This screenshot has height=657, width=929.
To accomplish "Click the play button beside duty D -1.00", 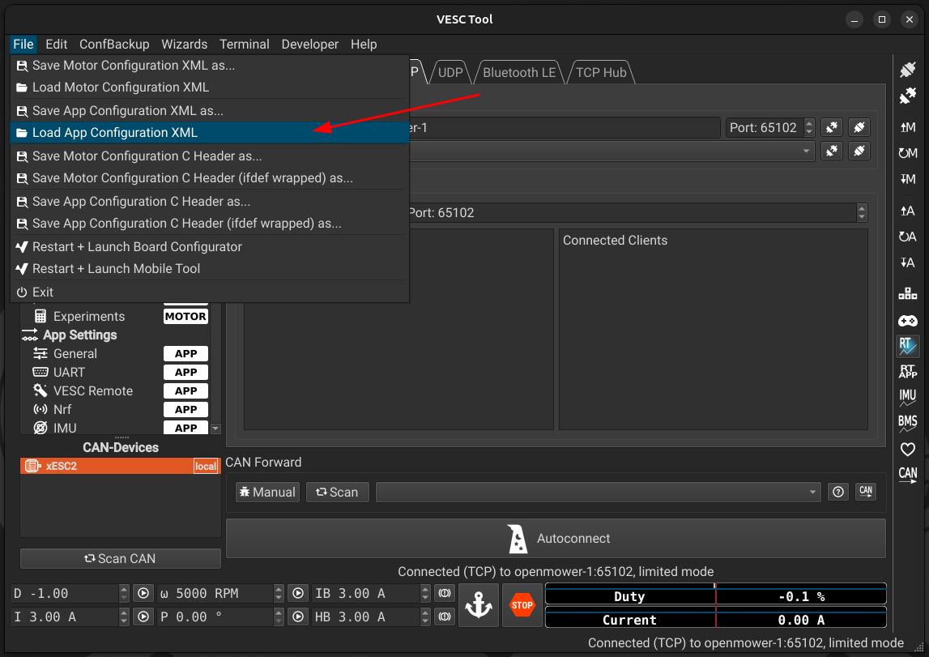I will pos(143,593).
